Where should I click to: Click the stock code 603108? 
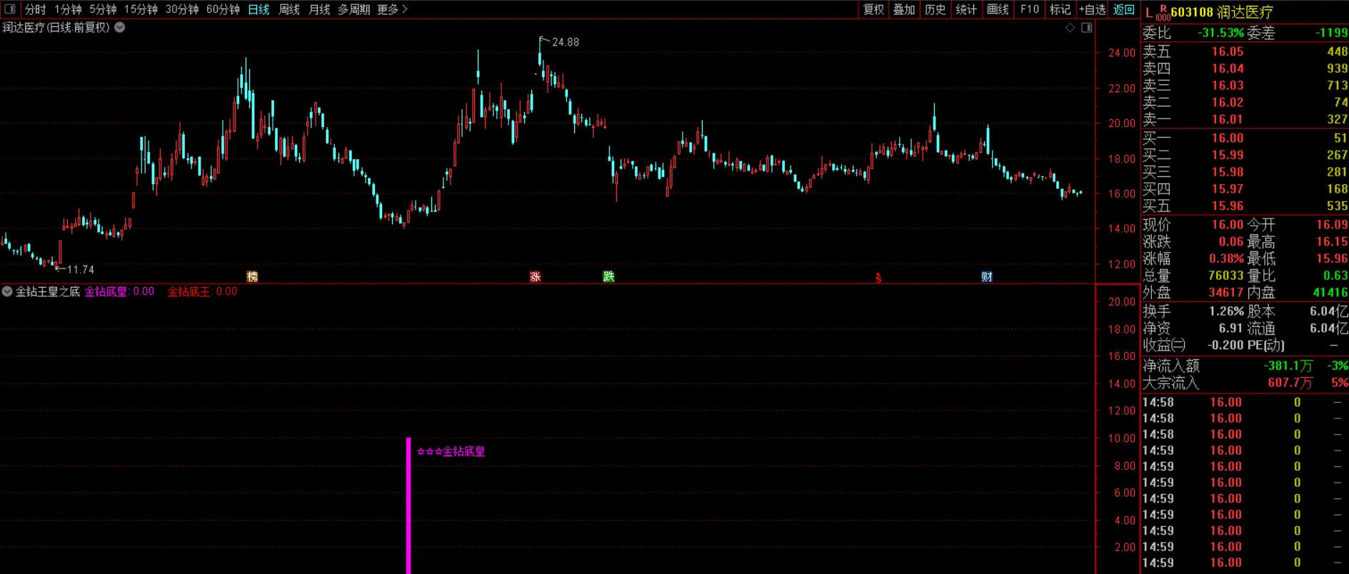click(x=1192, y=12)
